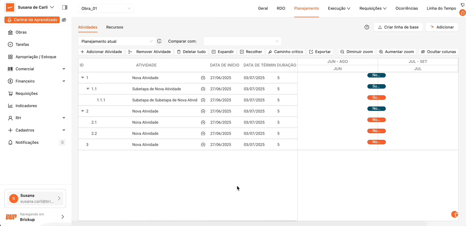This screenshot has width=466, height=226.
Task: Open the Requisições top dropdown menu
Action: pyautogui.click(x=373, y=9)
